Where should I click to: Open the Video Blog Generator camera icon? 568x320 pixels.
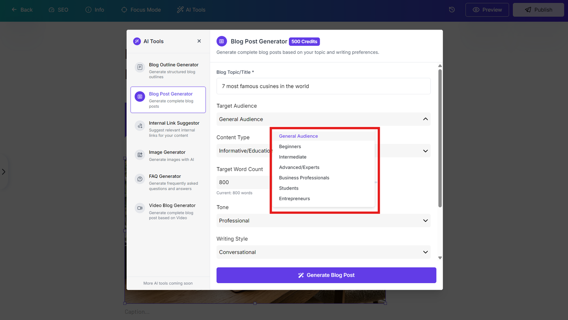point(140,208)
